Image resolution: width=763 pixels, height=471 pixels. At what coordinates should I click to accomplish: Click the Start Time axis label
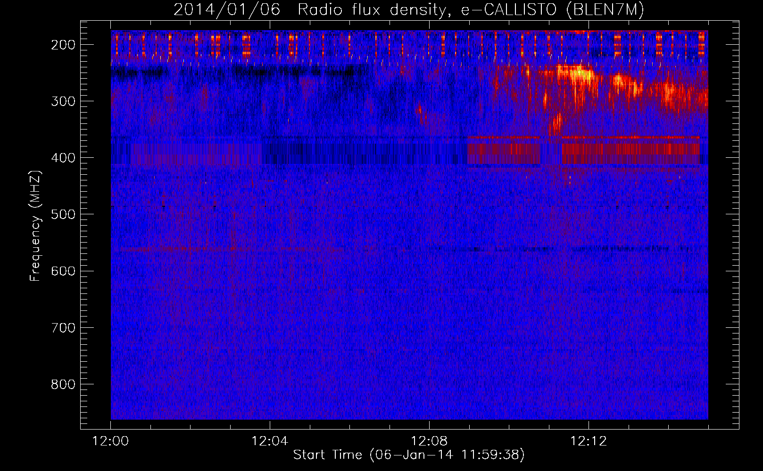409,455
